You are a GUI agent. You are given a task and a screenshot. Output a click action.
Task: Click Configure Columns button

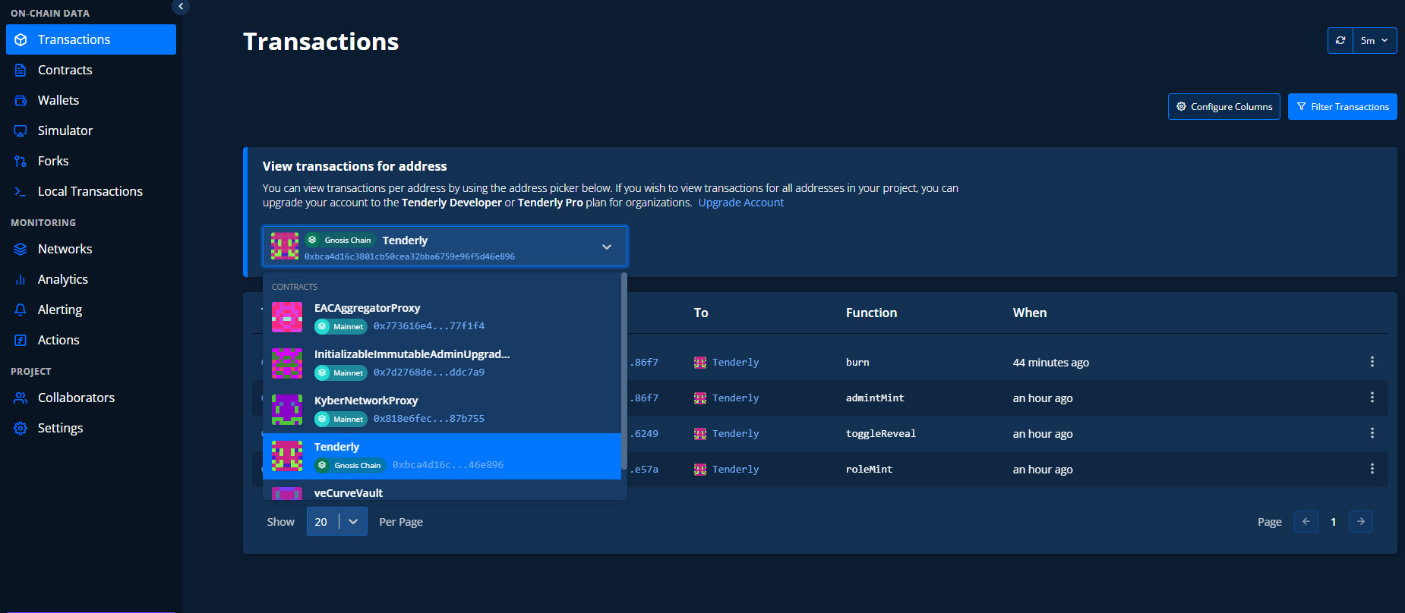click(x=1223, y=106)
